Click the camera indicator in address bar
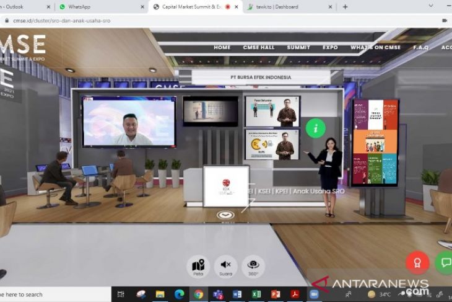This screenshot has width=452, height=302. pyautogui.click(x=445, y=20)
